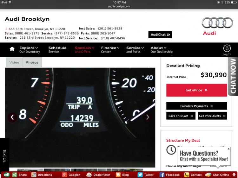Open the Log In account icon
The image size is (238, 178).
pos(227,50)
